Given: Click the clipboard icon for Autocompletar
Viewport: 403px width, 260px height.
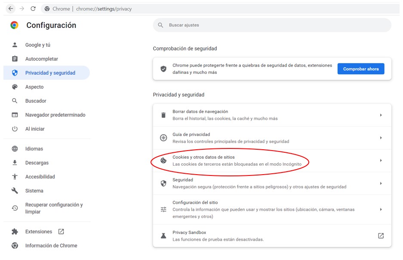Looking at the screenshot, I should point(15,59).
